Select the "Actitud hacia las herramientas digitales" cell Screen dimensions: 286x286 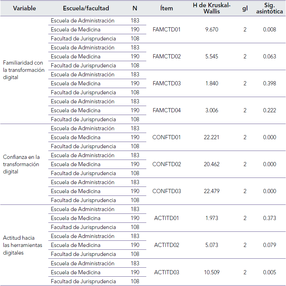[x=22, y=245]
